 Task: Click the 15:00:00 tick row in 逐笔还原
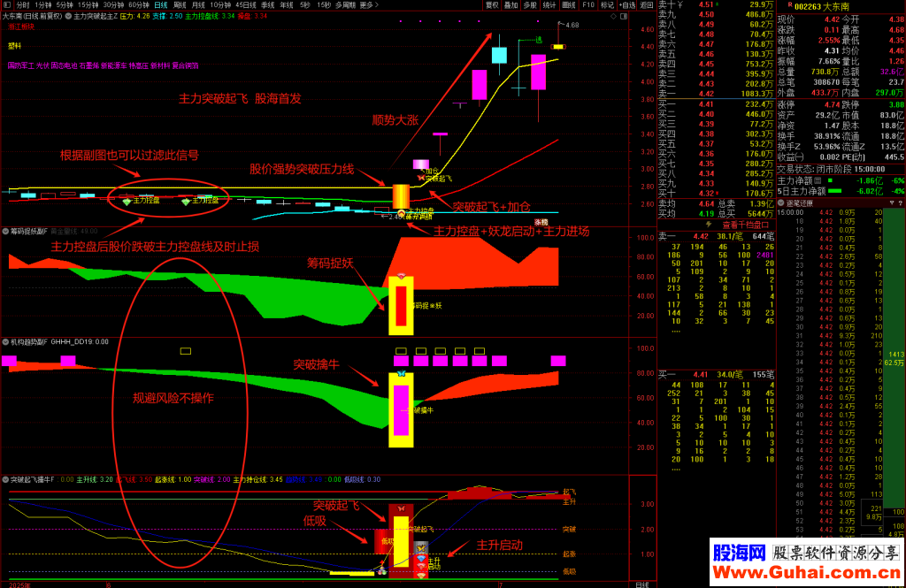830,212
